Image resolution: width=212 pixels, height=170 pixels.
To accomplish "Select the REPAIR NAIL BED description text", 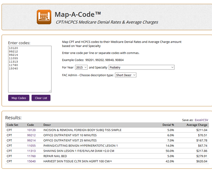I will tap(55, 156).
